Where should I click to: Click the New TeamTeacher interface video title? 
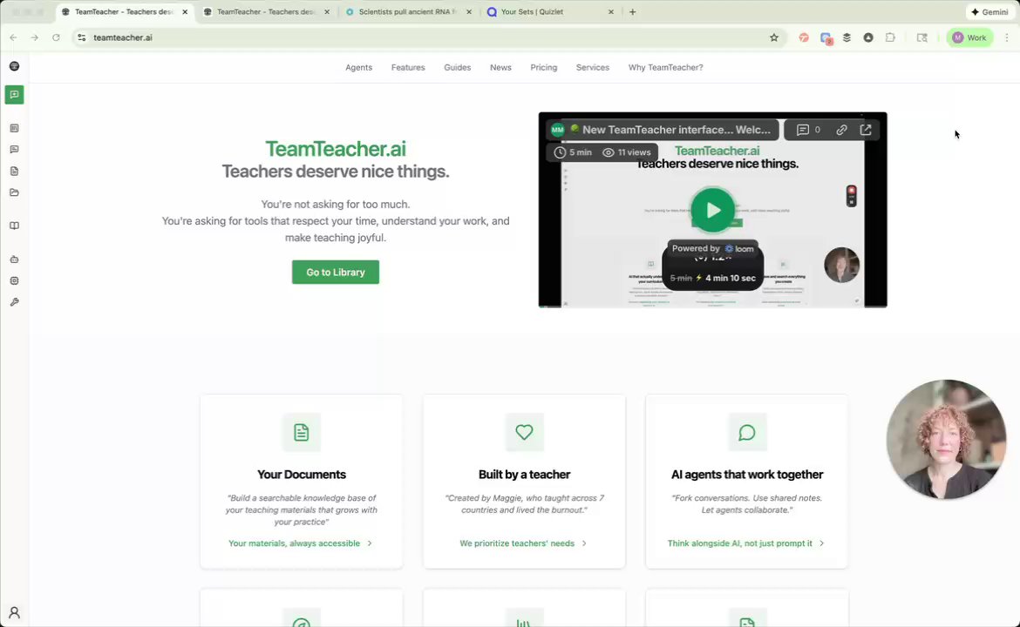click(677, 130)
